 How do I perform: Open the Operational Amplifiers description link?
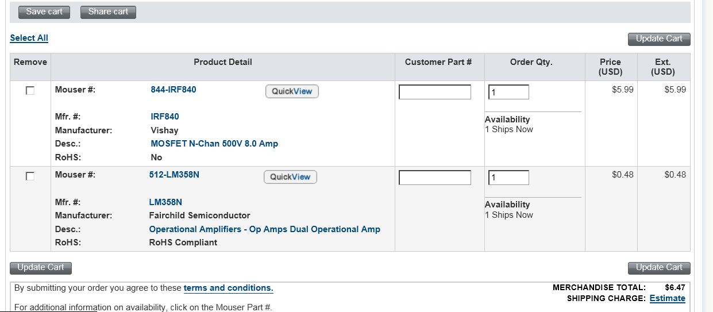pos(265,229)
